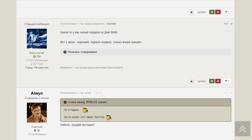Open Alwyn's user profile name
The width and height of the screenshot is (252, 140).
pos(37,93)
